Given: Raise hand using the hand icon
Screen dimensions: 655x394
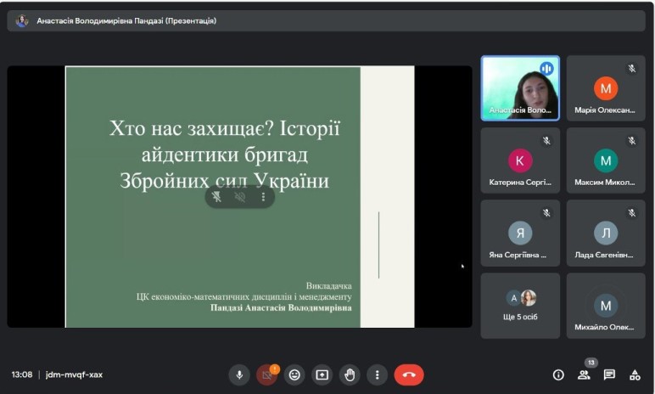Looking at the screenshot, I should pyautogui.click(x=350, y=374).
